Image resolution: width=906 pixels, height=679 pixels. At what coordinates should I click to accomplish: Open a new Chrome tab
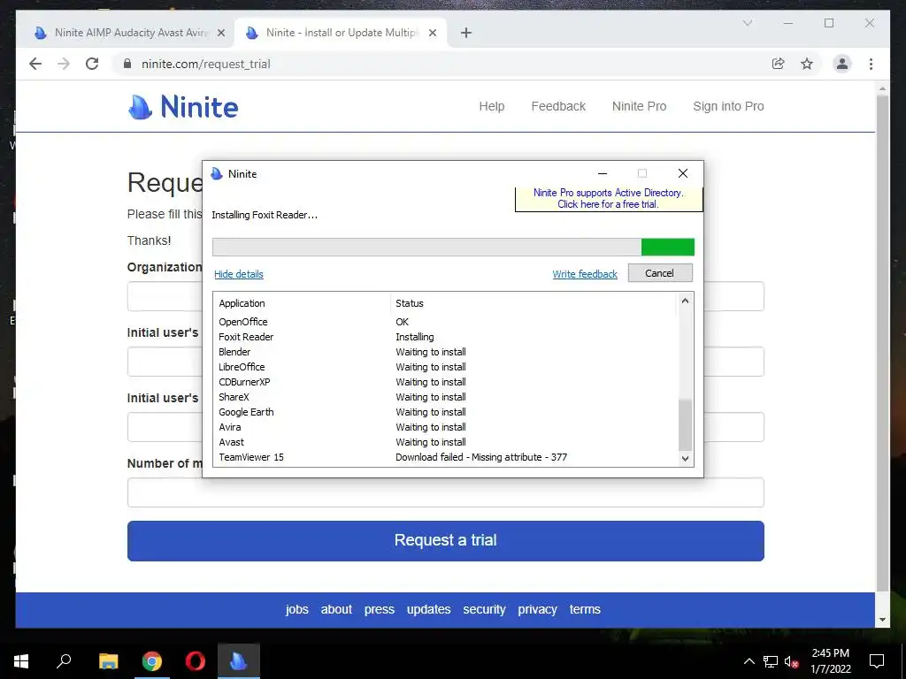click(466, 33)
